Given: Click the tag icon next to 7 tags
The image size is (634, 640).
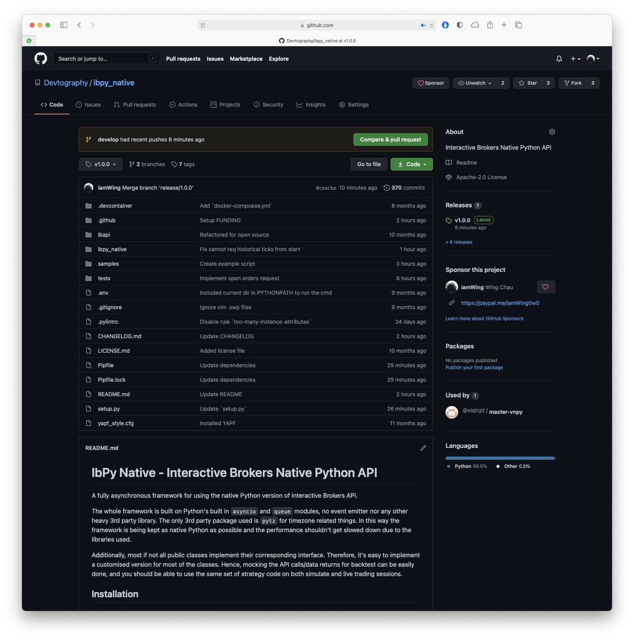Looking at the screenshot, I should coord(174,164).
